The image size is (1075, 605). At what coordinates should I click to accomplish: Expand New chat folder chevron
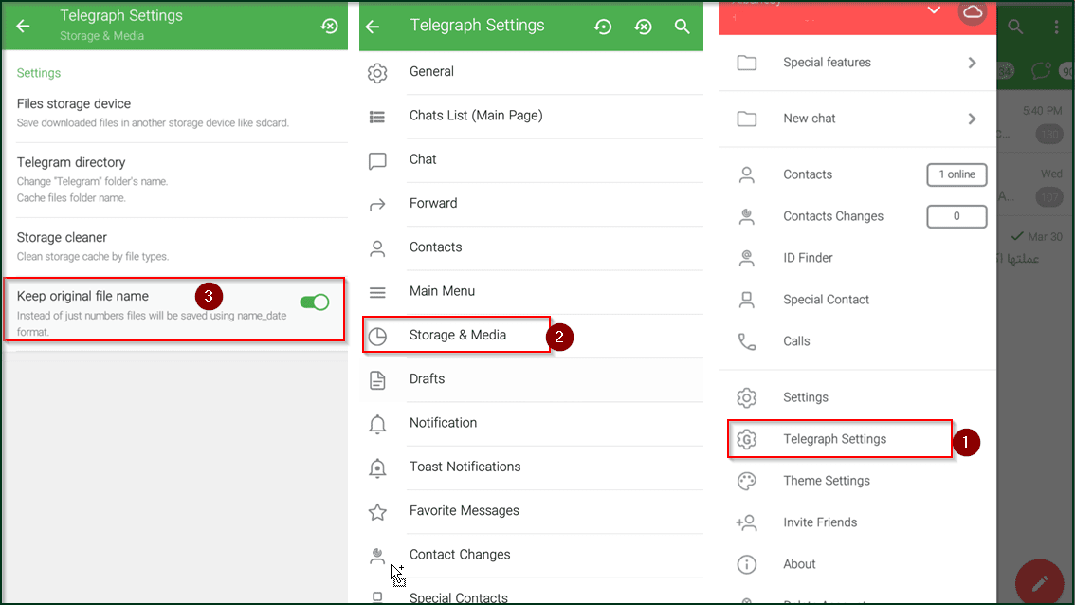click(973, 119)
